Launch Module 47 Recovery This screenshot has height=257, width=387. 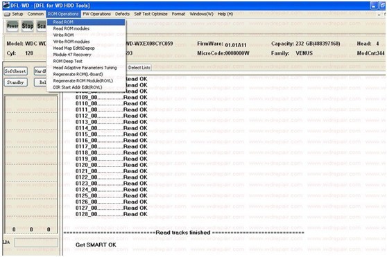pyautogui.click(x=86, y=55)
